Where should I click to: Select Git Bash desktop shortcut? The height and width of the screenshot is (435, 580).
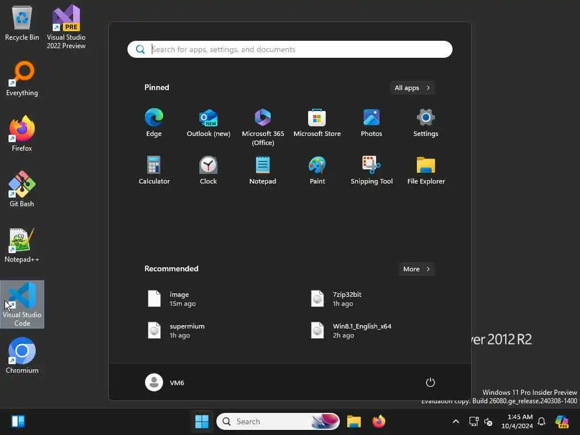pyautogui.click(x=22, y=189)
